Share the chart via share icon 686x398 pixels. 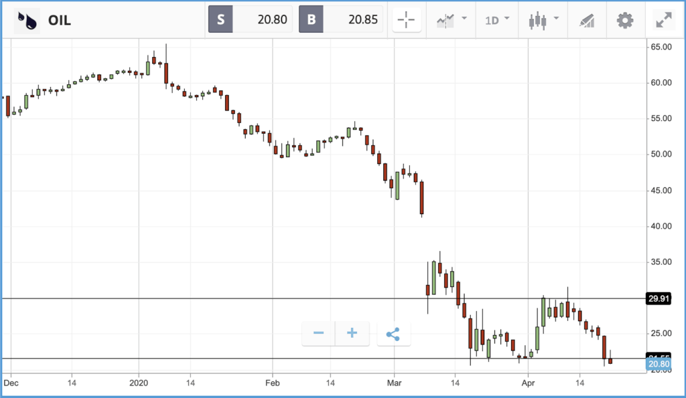click(x=393, y=334)
